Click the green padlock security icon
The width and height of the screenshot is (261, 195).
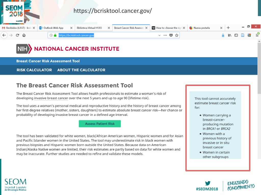[x=55, y=35]
